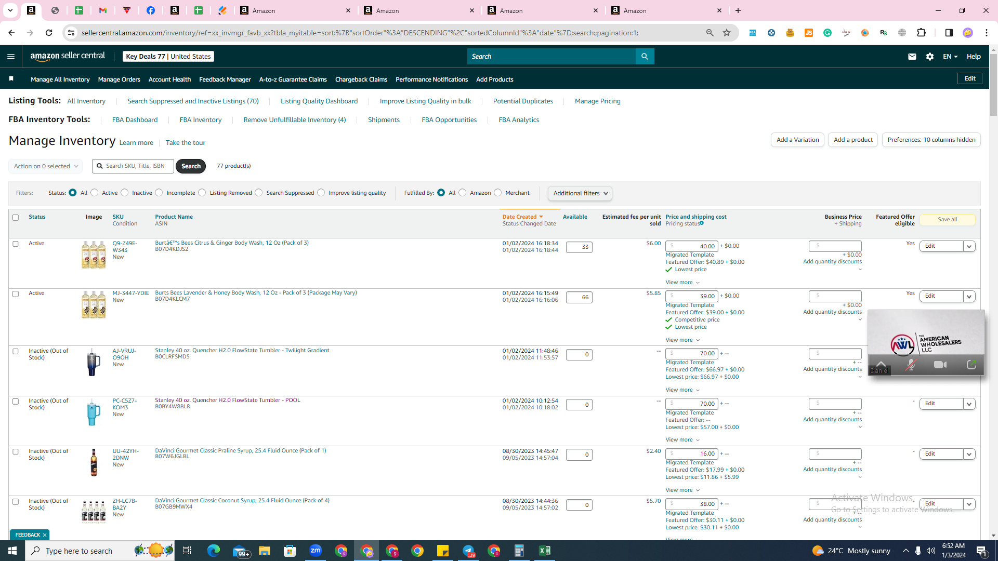998x561 pixels.
Task: Click the price field showing 39.00
Action: (692, 296)
